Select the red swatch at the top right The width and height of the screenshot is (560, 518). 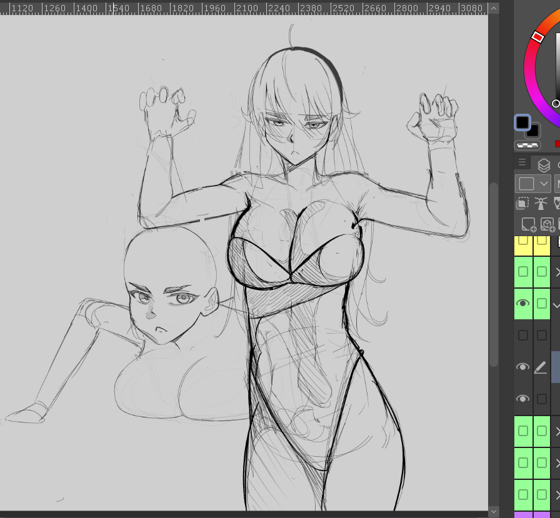point(557,145)
